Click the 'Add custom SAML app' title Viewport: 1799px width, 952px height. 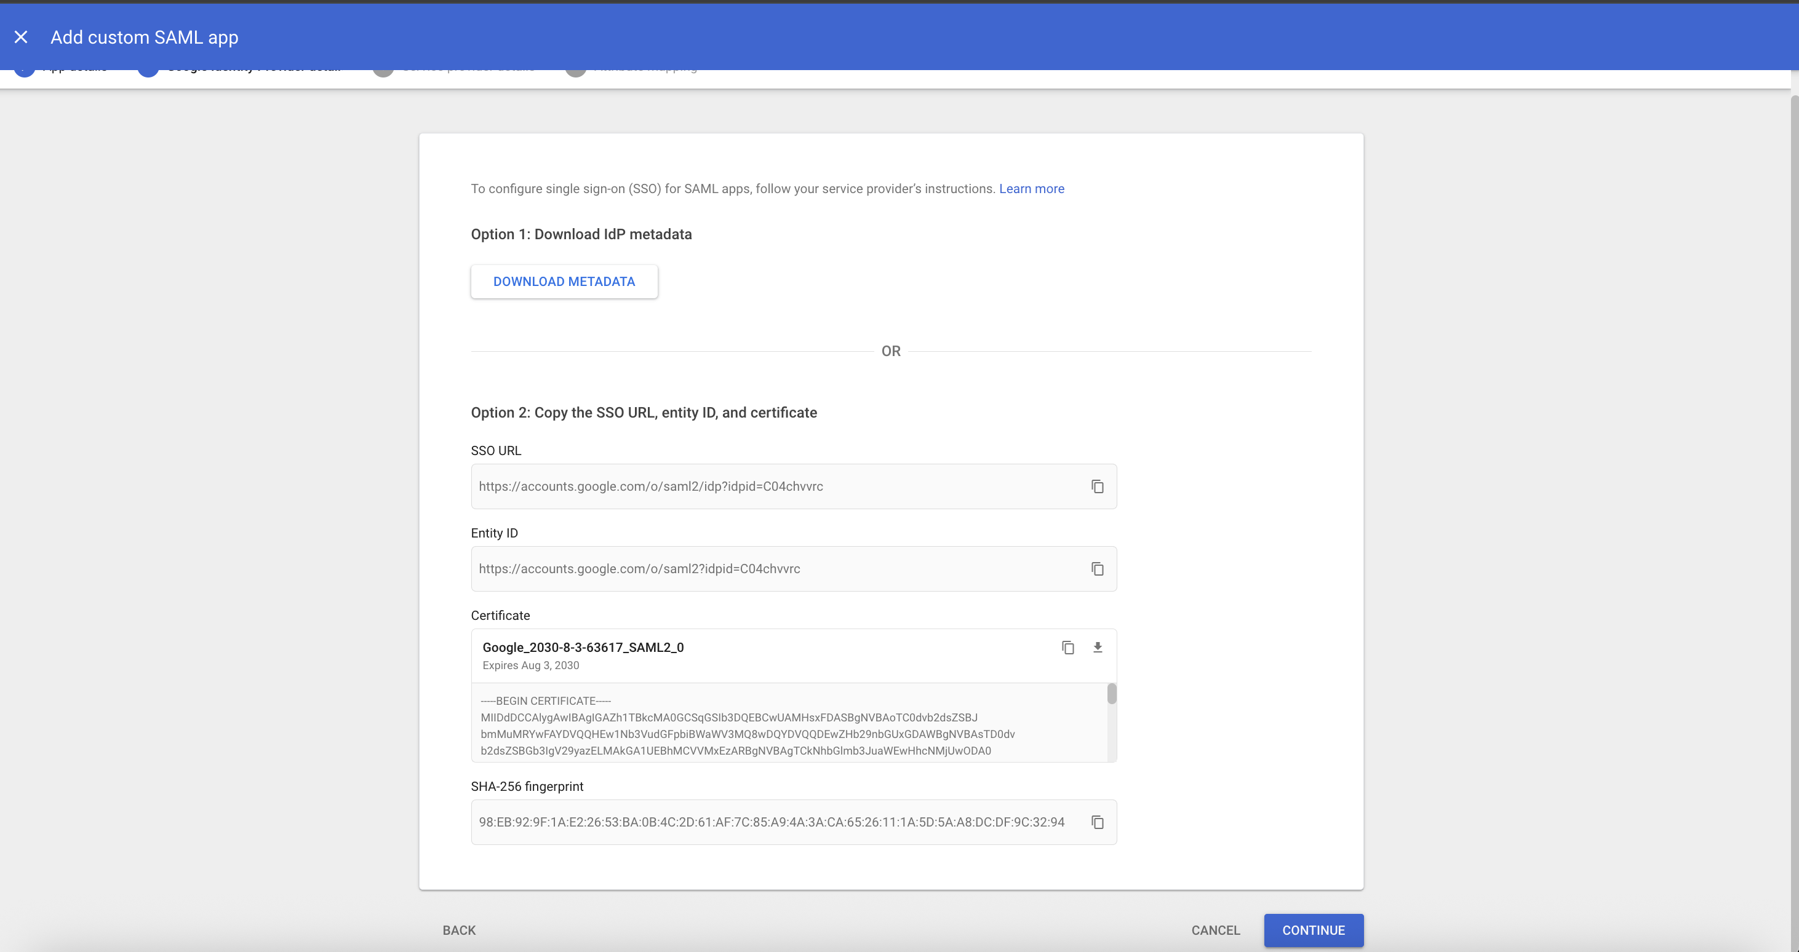pyautogui.click(x=145, y=37)
